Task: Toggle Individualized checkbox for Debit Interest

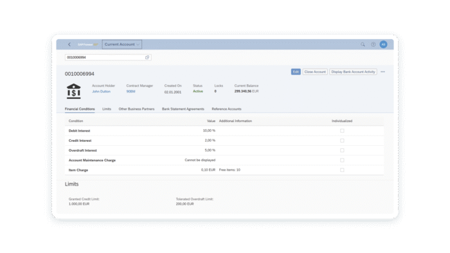Action: click(x=342, y=130)
